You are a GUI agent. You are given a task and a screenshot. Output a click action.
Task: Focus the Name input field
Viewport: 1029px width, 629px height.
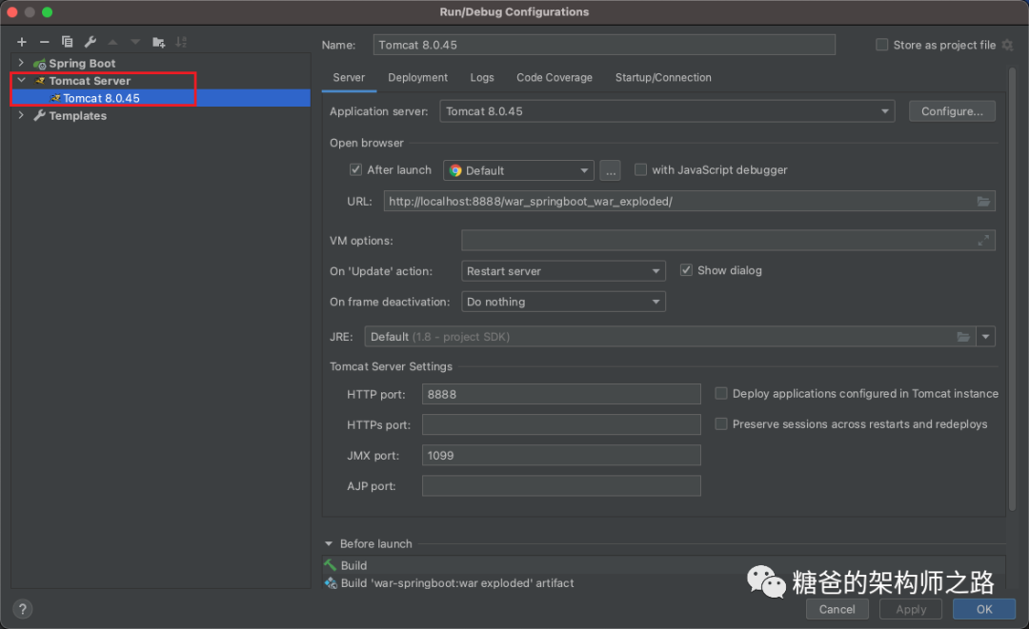coord(604,45)
